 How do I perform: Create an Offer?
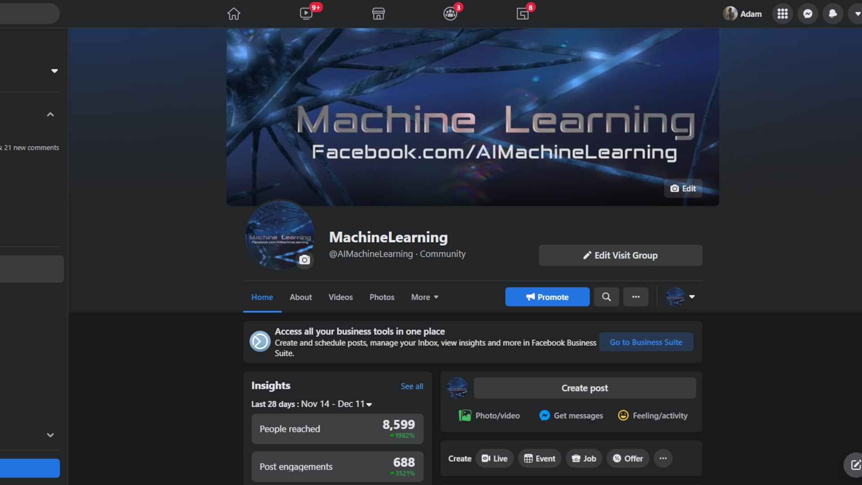tap(628, 459)
